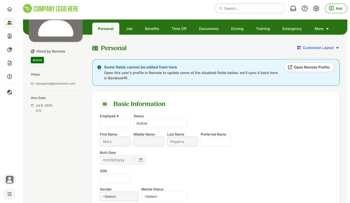
Task: Switch to the Benefits tab
Action: point(152,29)
